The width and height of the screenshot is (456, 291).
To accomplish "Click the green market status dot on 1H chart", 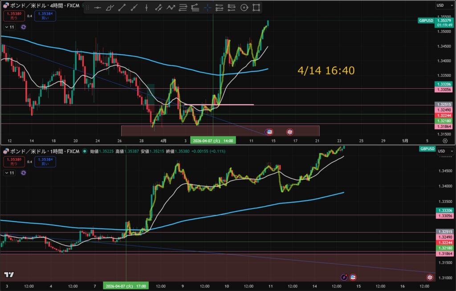I will 85,152.
